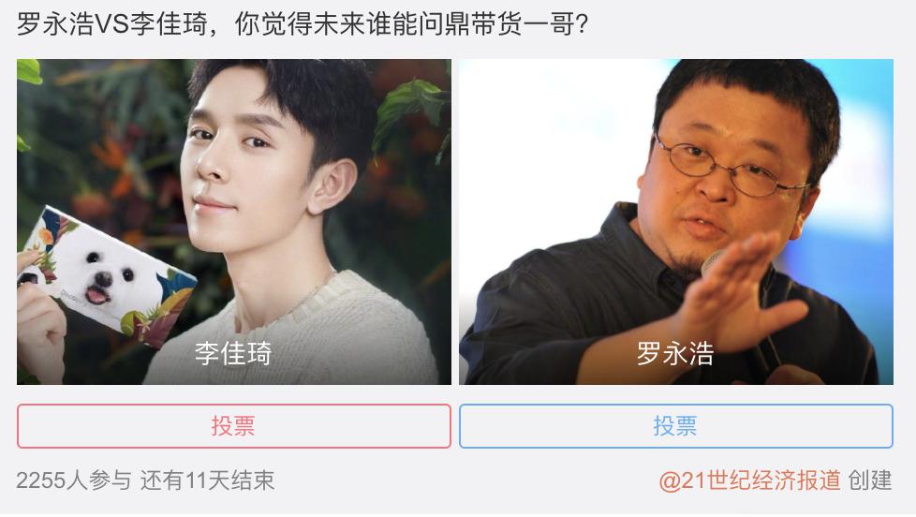Vote using the blue 投票 button
This screenshot has width=916, height=517.
point(676,426)
